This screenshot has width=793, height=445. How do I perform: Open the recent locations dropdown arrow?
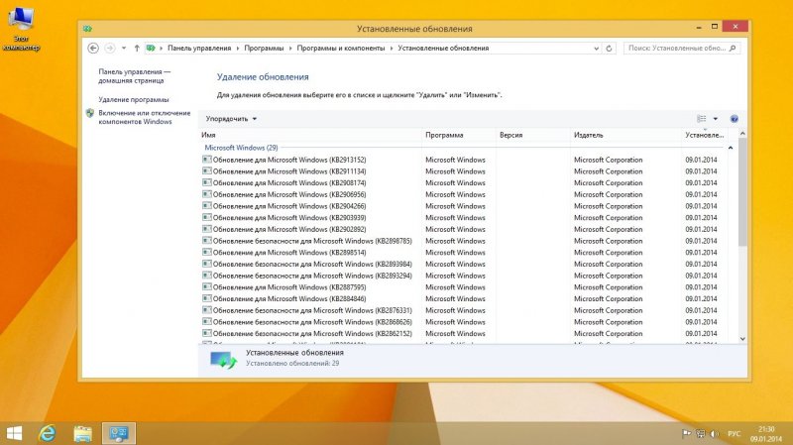pos(124,48)
